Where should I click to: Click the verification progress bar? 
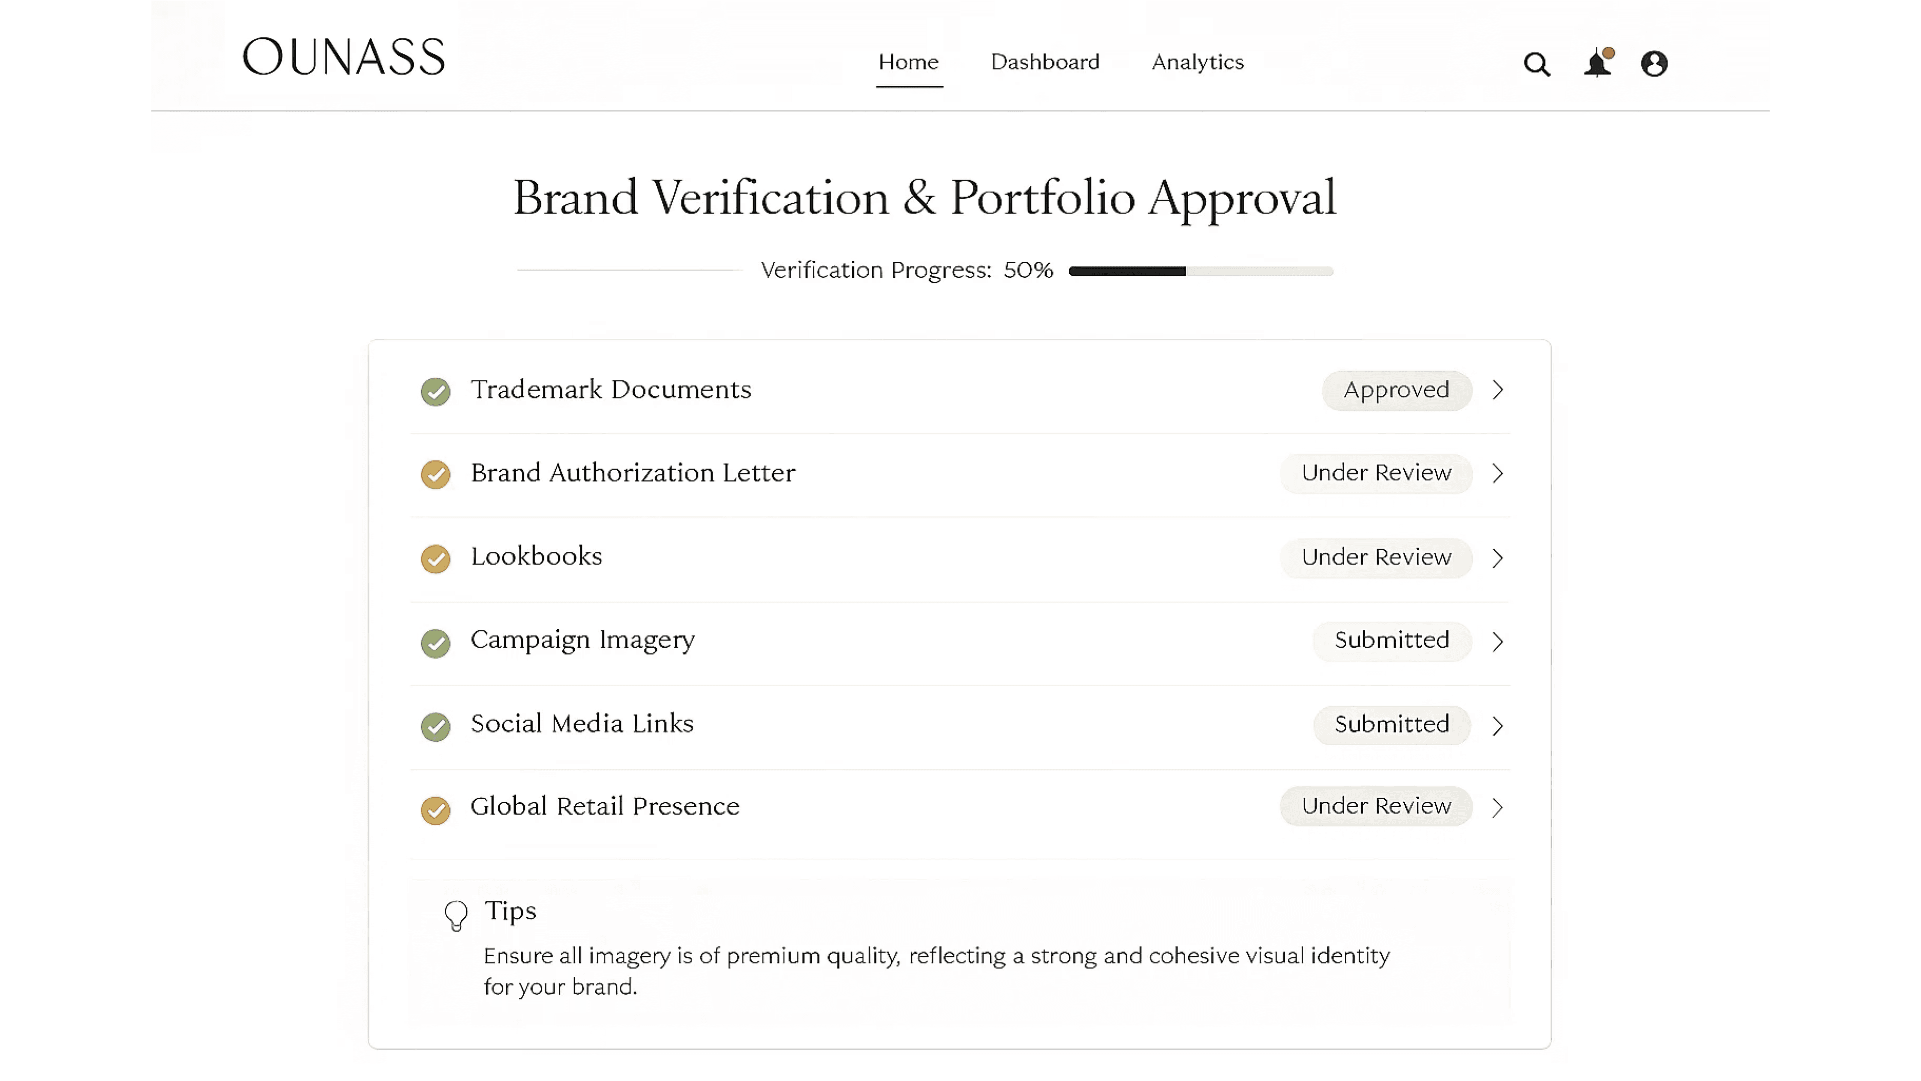1200,271
